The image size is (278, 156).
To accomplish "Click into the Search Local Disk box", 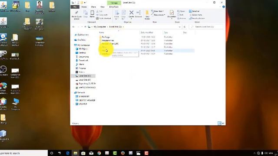I will tap(206, 27).
